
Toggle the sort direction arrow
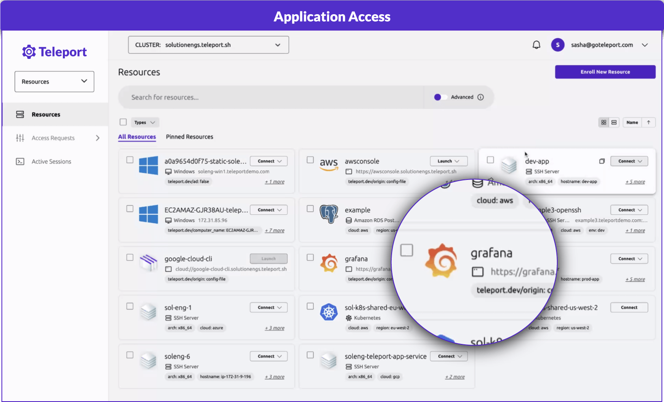(x=649, y=122)
